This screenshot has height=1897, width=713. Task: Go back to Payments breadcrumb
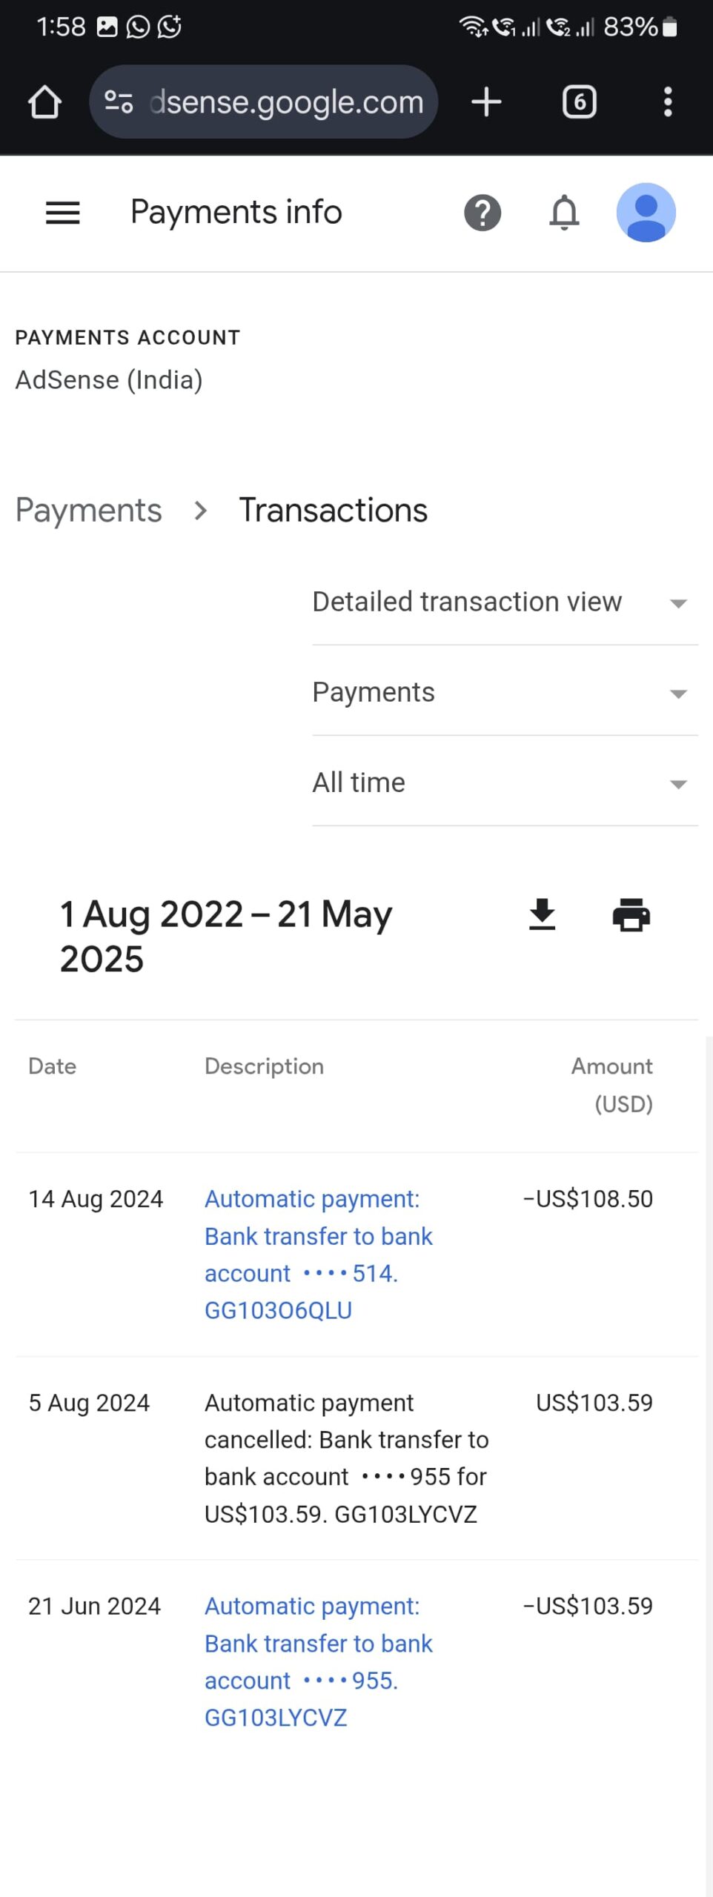[x=88, y=511]
